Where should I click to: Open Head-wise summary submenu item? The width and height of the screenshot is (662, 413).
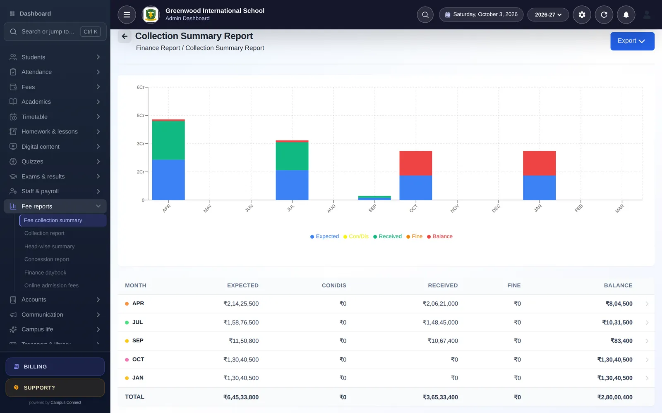49,247
